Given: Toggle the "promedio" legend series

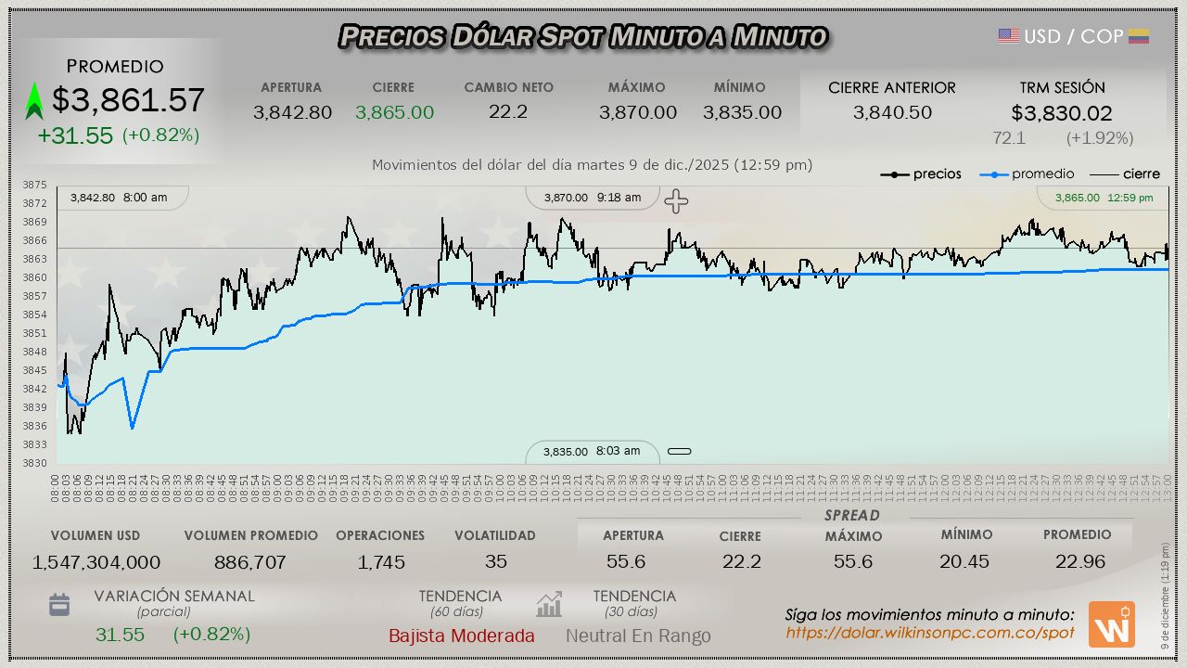Looking at the screenshot, I should click(x=1027, y=174).
